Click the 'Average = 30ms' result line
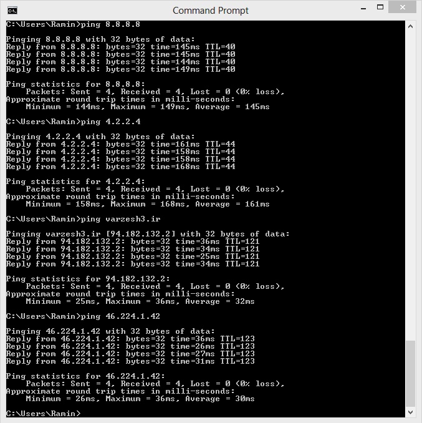The image size is (422, 423). pyautogui.click(x=140, y=399)
